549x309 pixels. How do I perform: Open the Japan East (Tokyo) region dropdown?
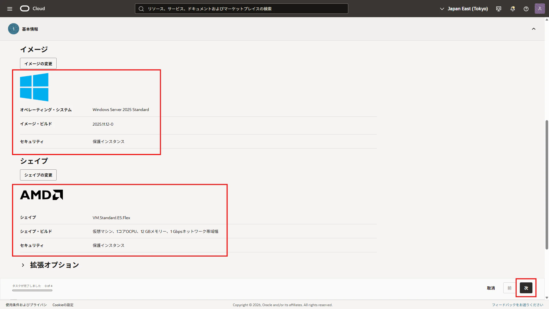pyautogui.click(x=464, y=9)
